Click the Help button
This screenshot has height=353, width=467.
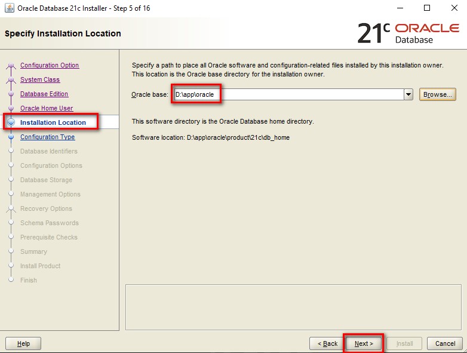pos(23,343)
